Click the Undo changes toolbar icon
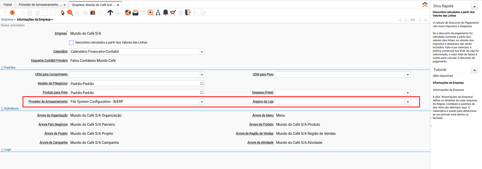 5,13
